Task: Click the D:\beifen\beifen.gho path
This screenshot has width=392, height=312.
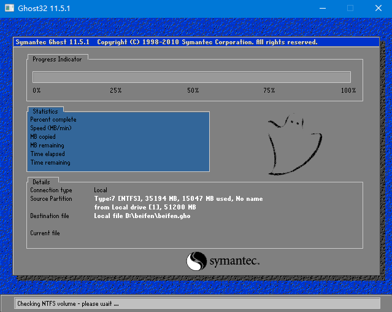Action: [x=158, y=216]
